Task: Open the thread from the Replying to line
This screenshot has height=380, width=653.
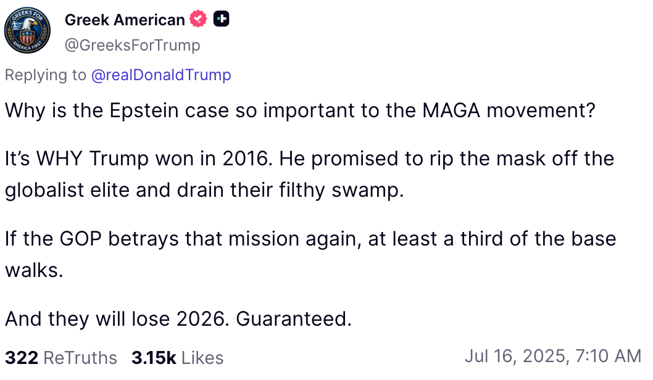Action: coord(117,75)
